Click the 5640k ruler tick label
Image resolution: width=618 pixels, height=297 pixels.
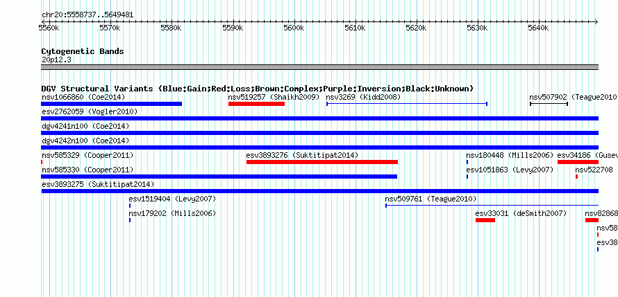point(538,28)
